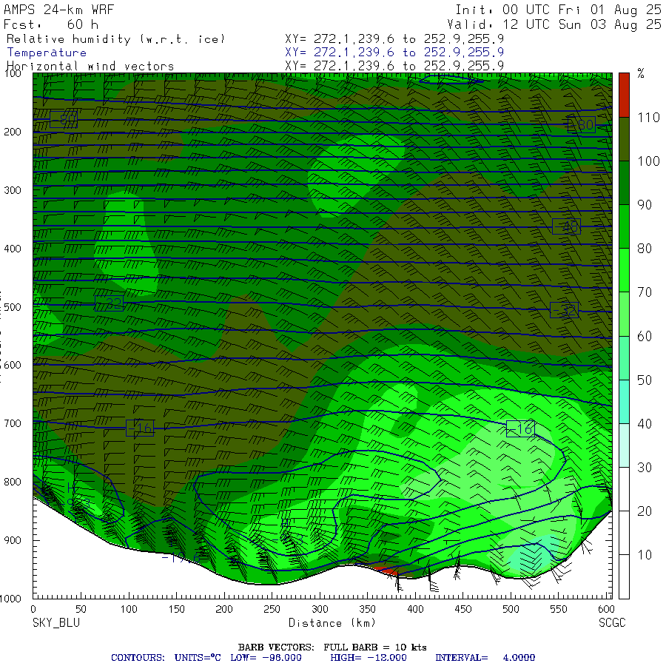The width and height of the screenshot is (666, 666).
Task: Click the 10 label on the color bar
Action: point(645,555)
